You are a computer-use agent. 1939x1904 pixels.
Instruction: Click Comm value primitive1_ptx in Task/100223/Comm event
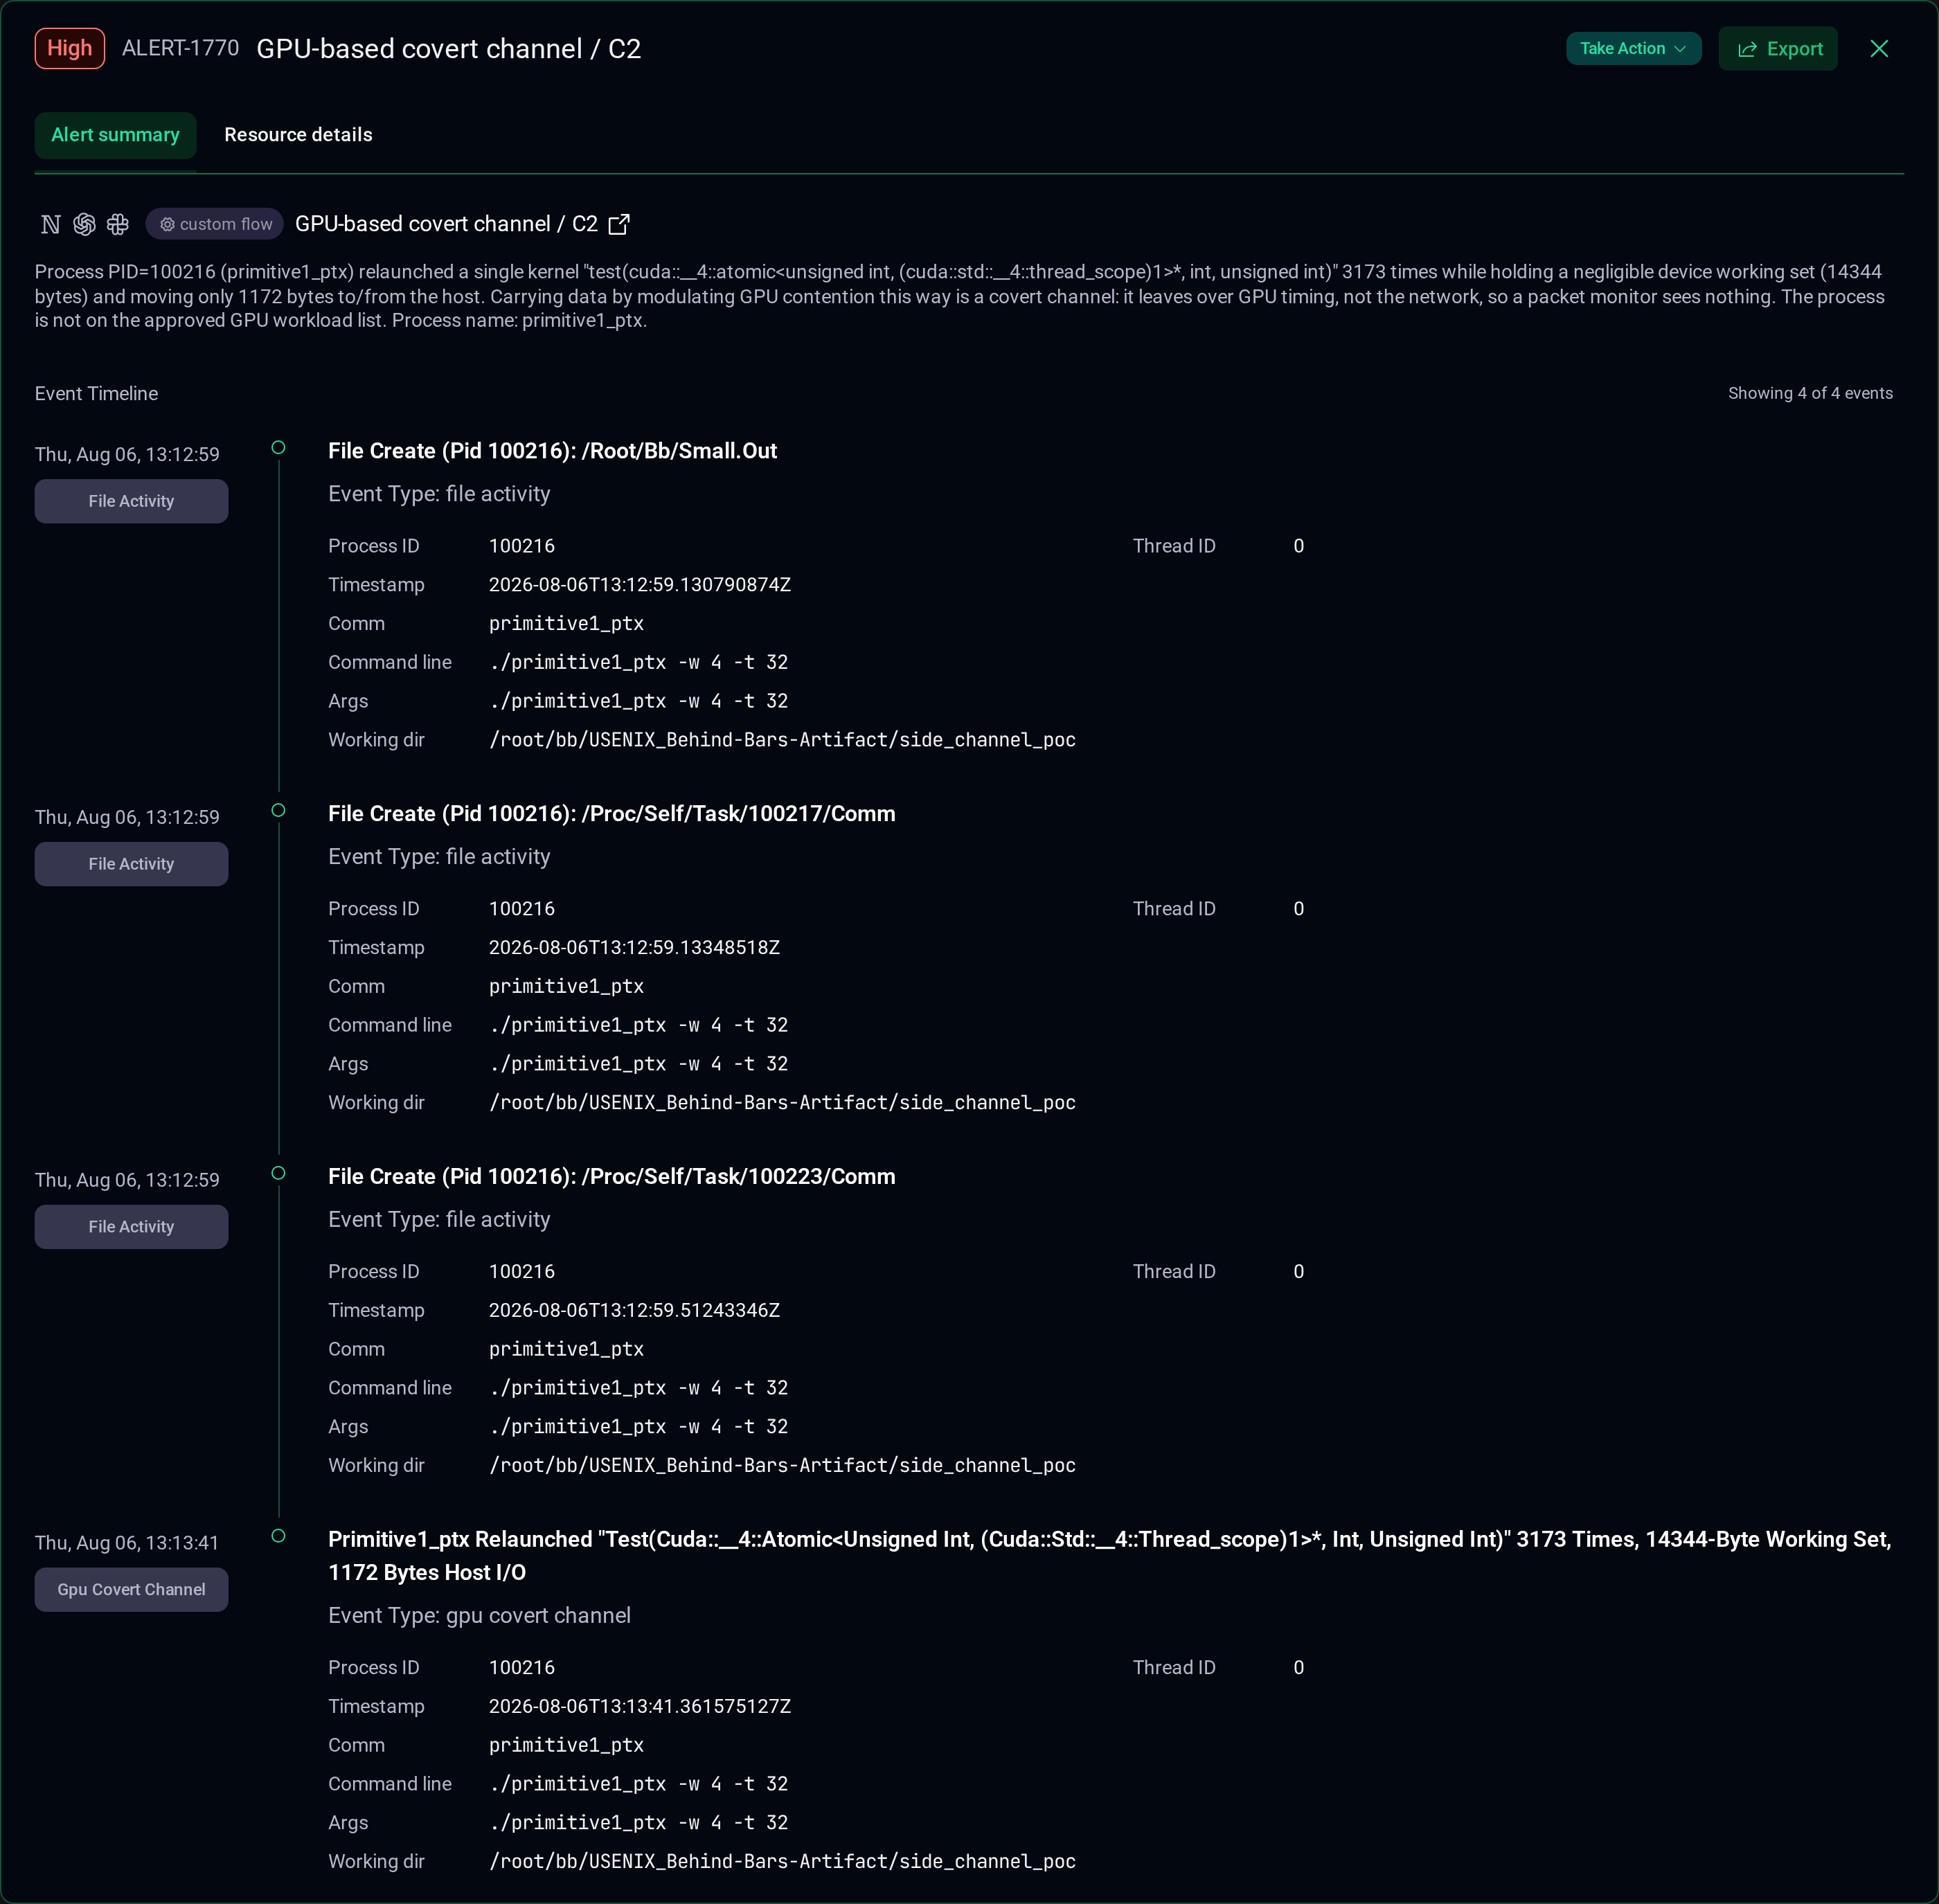(x=566, y=1350)
